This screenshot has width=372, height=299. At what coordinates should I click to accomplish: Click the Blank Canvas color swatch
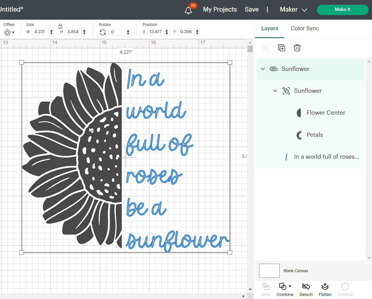tap(269, 271)
